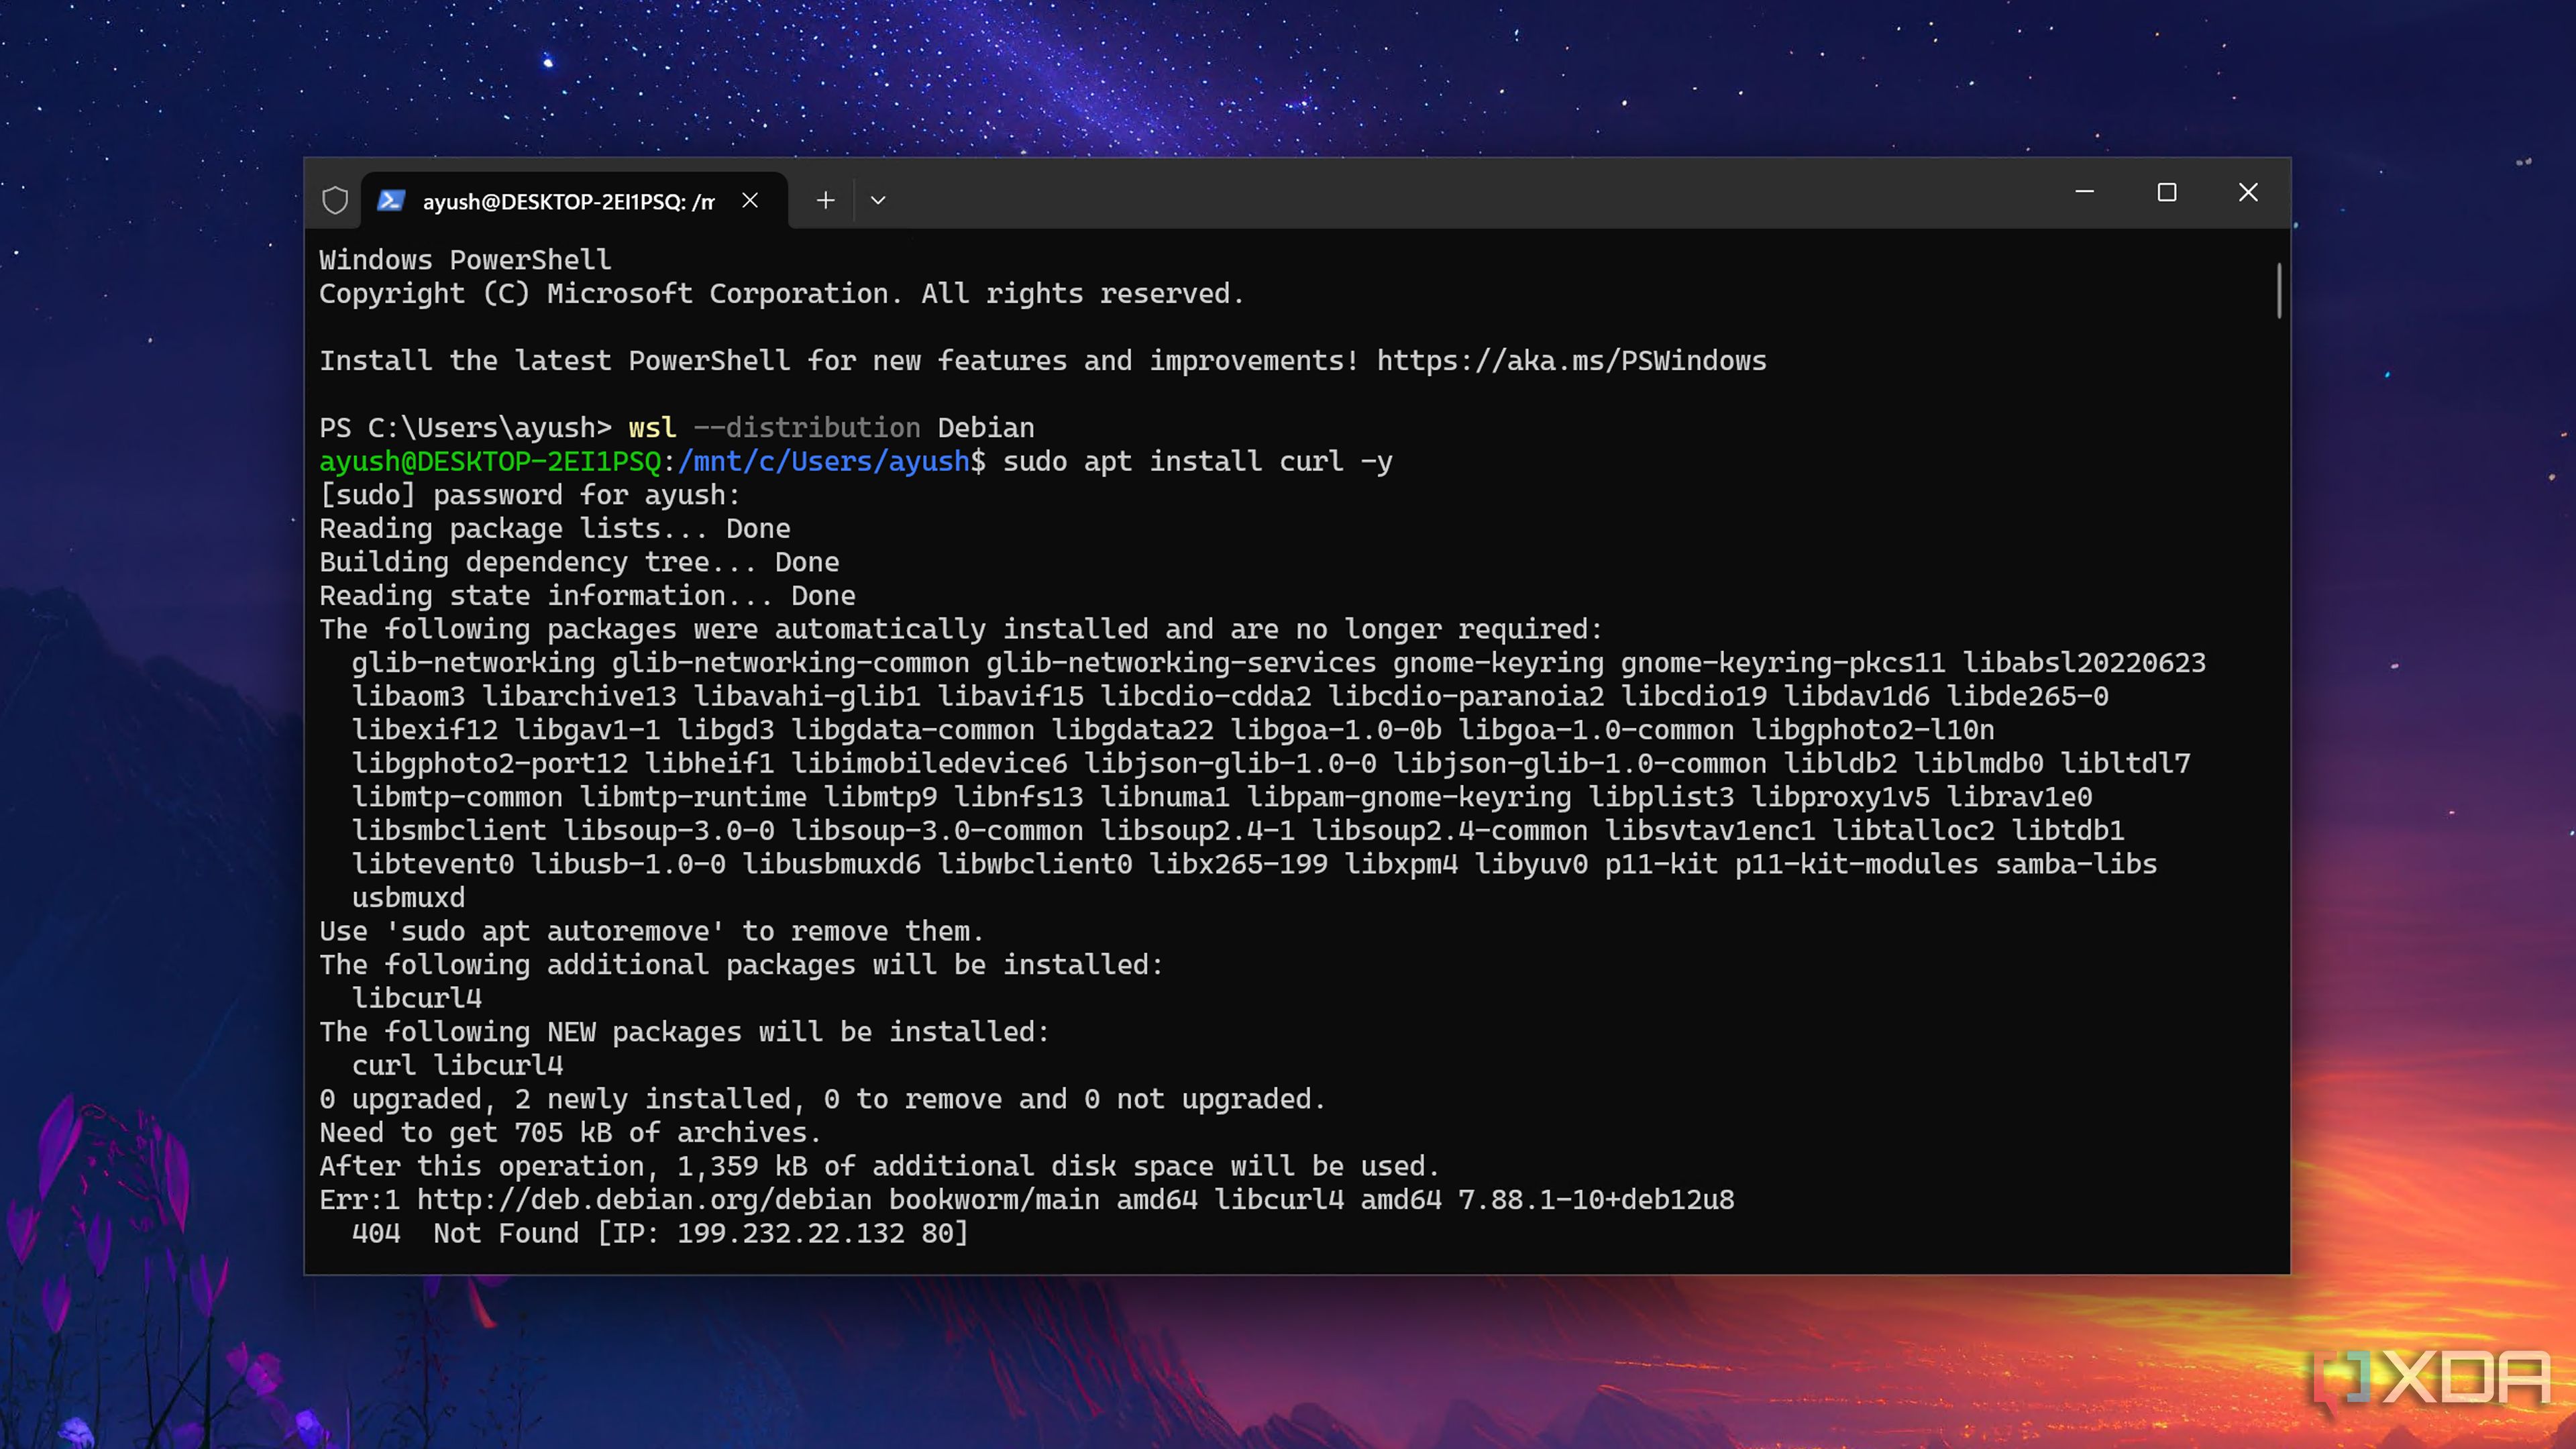Click 'sudo apt install curl -y' command text
Image resolution: width=2576 pixels, height=1449 pixels.
click(x=1197, y=462)
